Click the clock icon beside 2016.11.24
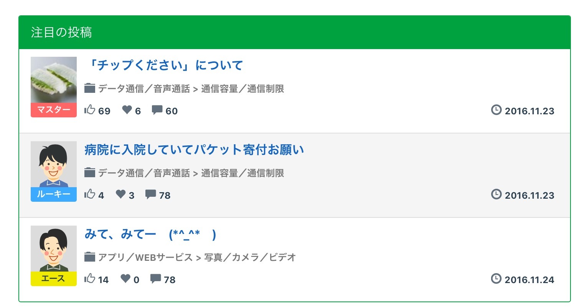The width and height of the screenshot is (587, 308). (x=496, y=279)
